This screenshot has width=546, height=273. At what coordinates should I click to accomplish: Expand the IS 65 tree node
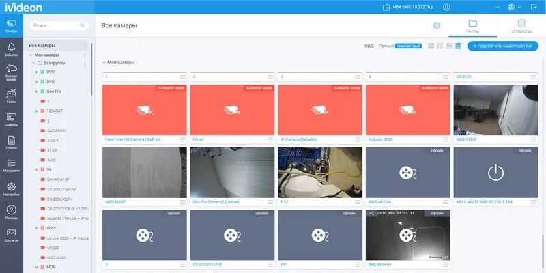tap(36, 228)
